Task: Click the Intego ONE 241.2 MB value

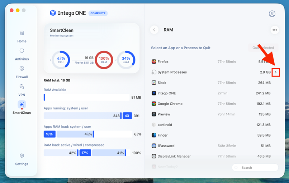Action: 263,93
